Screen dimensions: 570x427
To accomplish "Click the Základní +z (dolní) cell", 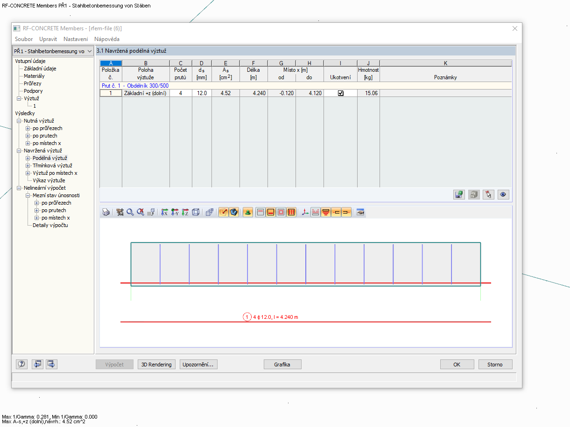I will 146,93.
